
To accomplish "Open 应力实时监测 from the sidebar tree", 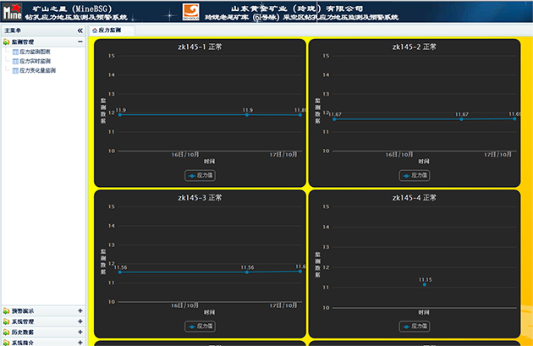I will pyautogui.click(x=35, y=61).
